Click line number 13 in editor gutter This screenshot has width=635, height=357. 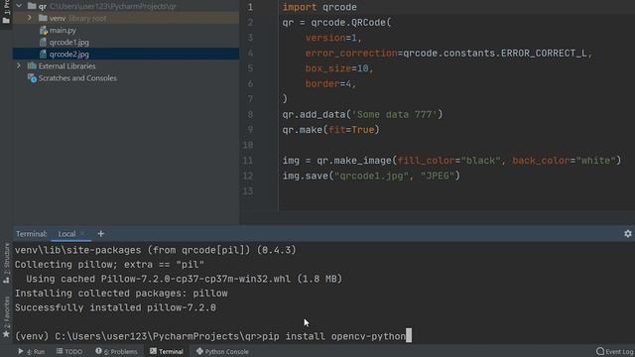[x=248, y=191]
